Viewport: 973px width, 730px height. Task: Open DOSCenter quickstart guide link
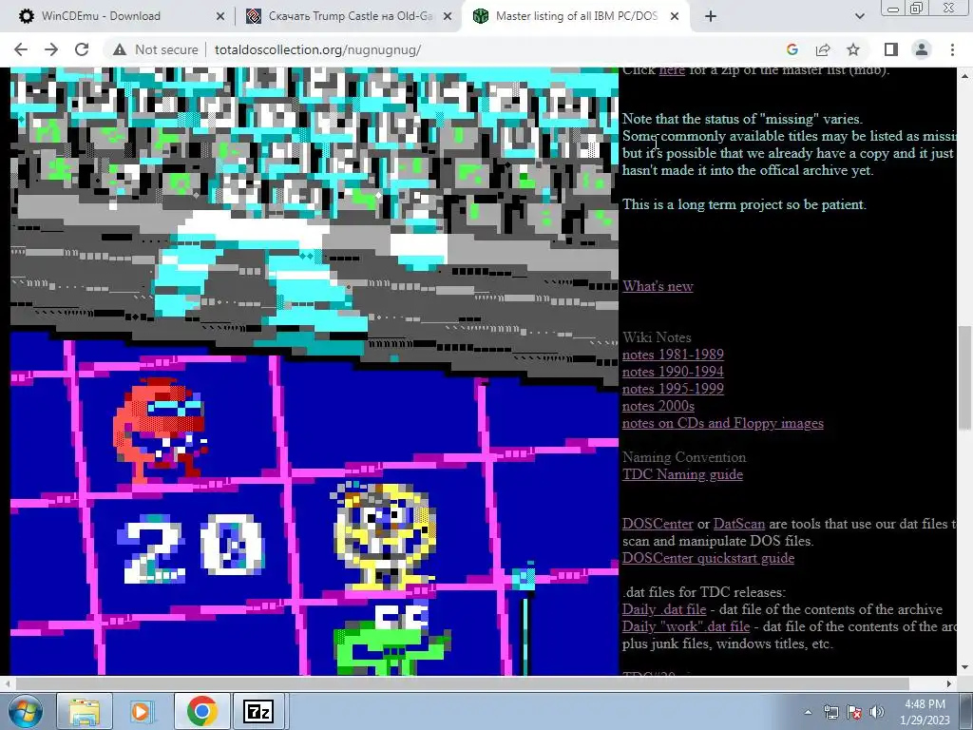(x=708, y=558)
